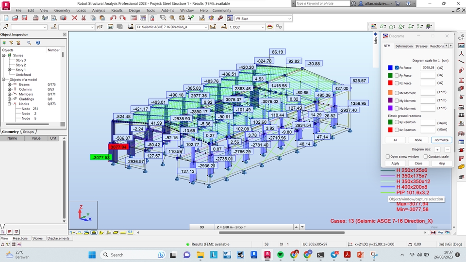Screen dimensions: 466x262
Task: Uncheck the Fx Force checkbox
Action: (397, 68)
